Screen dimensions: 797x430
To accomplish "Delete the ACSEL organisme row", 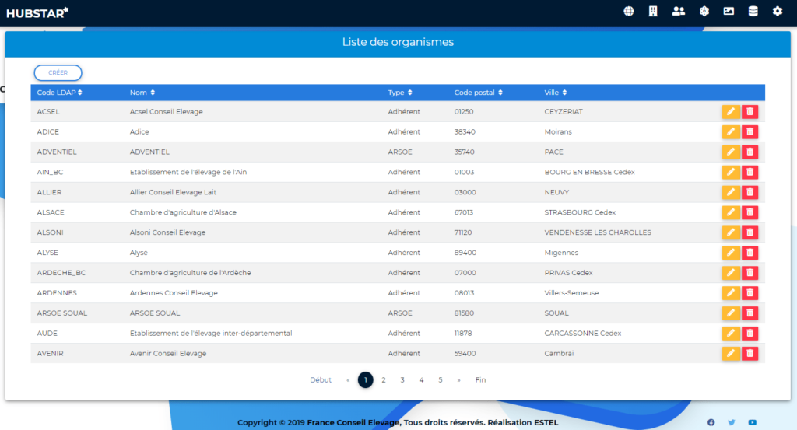I will [750, 112].
